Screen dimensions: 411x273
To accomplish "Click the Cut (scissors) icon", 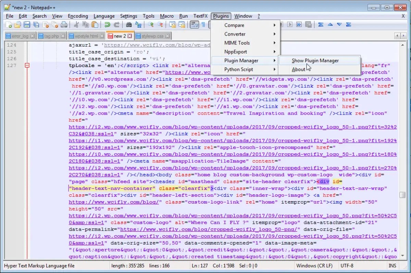I will click(76, 25).
